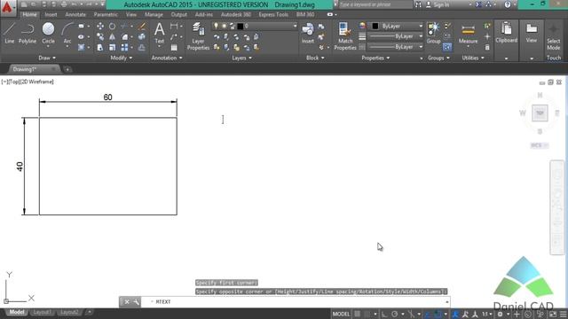This screenshot has height=319, width=568.
Task: Click the Scale tool icon
Action: point(113,47)
